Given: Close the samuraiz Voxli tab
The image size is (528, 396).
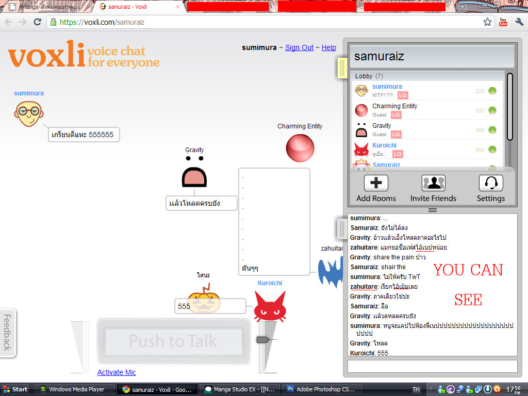Looking at the screenshot, I should pos(178,6).
